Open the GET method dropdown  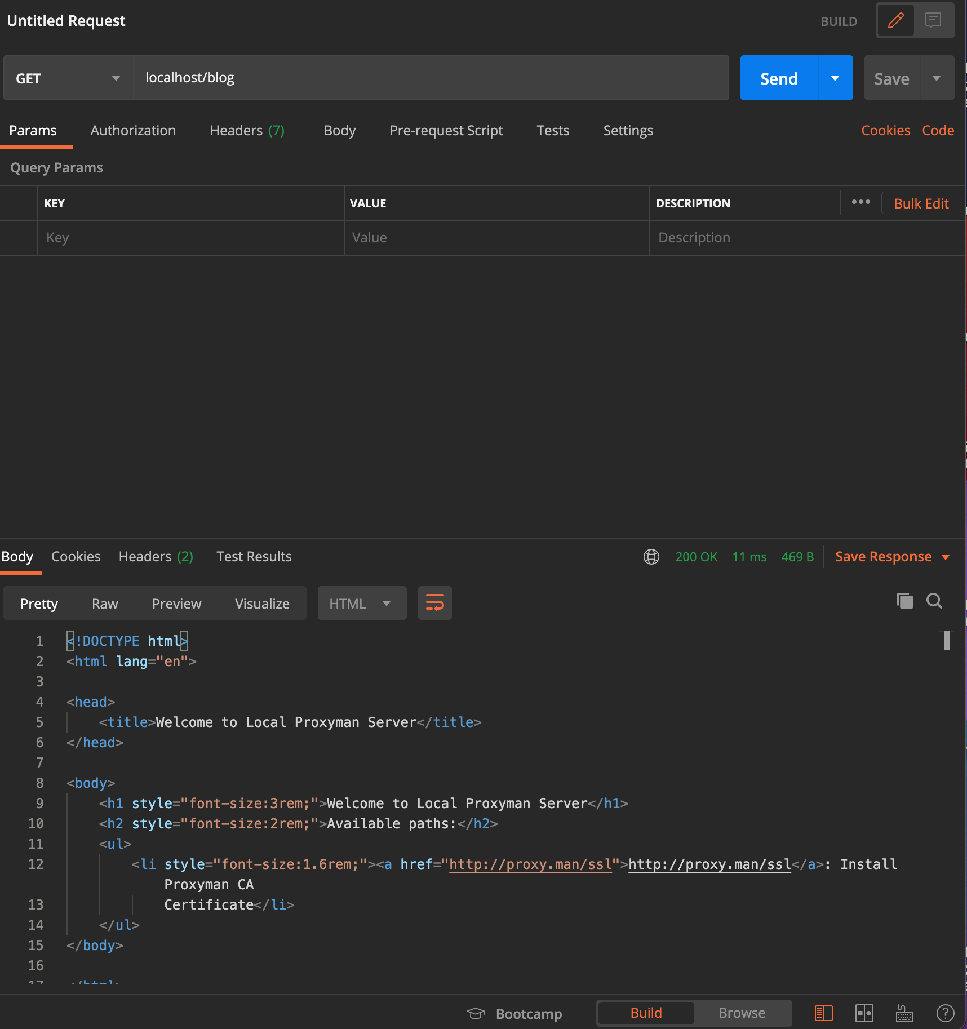pos(116,78)
